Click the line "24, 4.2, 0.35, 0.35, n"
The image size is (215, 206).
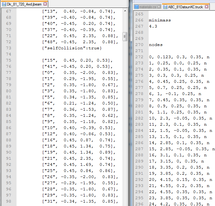(179, 204)
